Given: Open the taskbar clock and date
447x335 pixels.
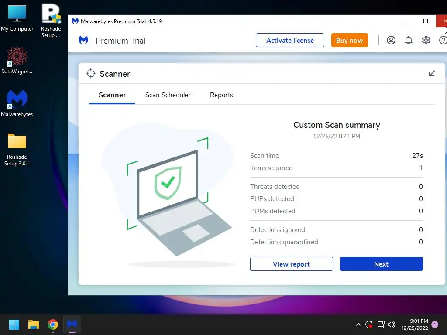Looking at the screenshot, I should click(x=415, y=325).
